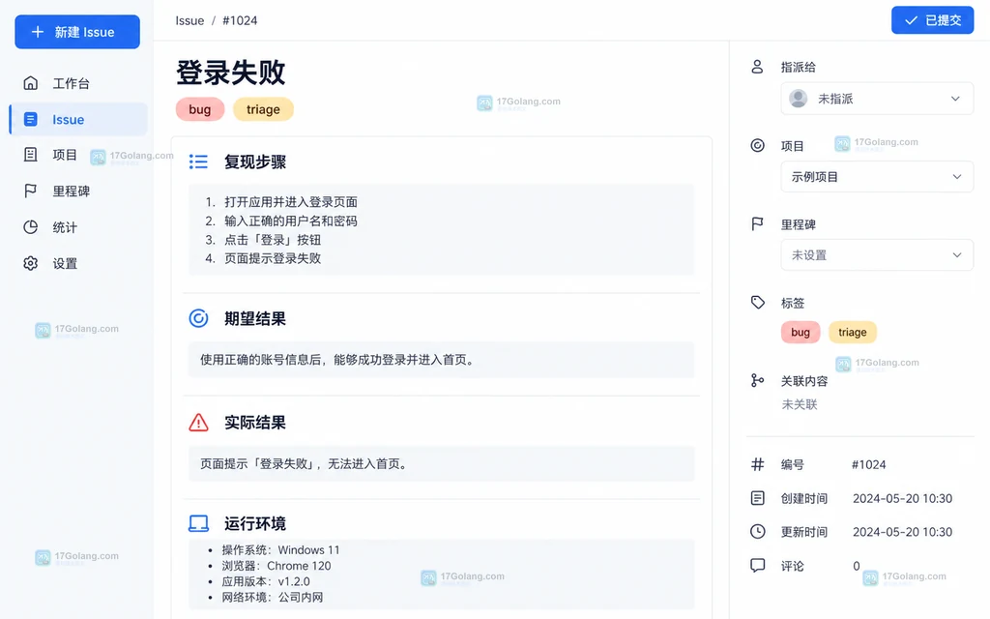Open the 项目 sidebar icon
Screen dimensions: 990x619
30,155
